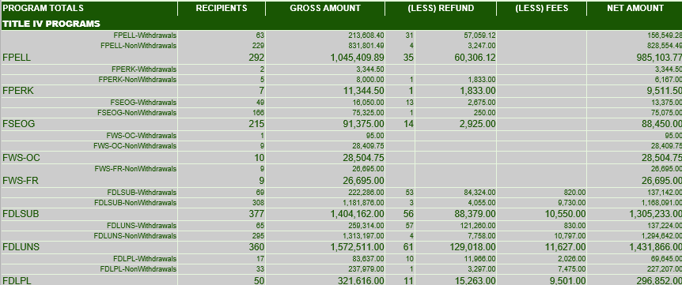Select the FWS-FR program row label
Viewport: 682px width, 285px height.
(x=20, y=180)
